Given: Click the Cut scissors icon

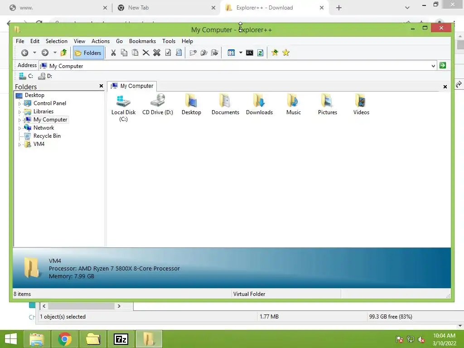Looking at the screenshot, I should 113,53.
